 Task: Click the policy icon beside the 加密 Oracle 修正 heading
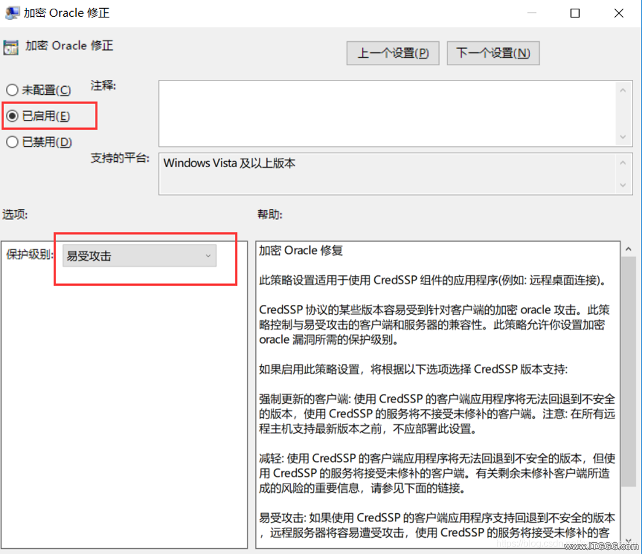pyautogui.click(x=10, y=47)
